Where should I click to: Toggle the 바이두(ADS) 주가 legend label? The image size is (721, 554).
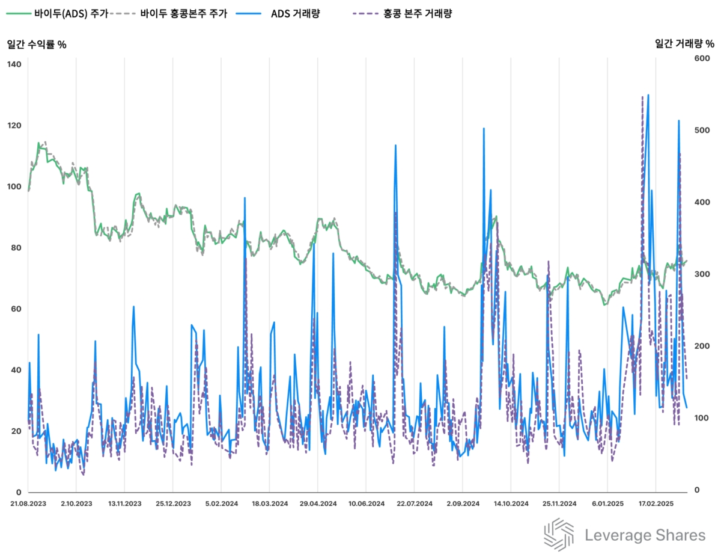click(70, 14)
